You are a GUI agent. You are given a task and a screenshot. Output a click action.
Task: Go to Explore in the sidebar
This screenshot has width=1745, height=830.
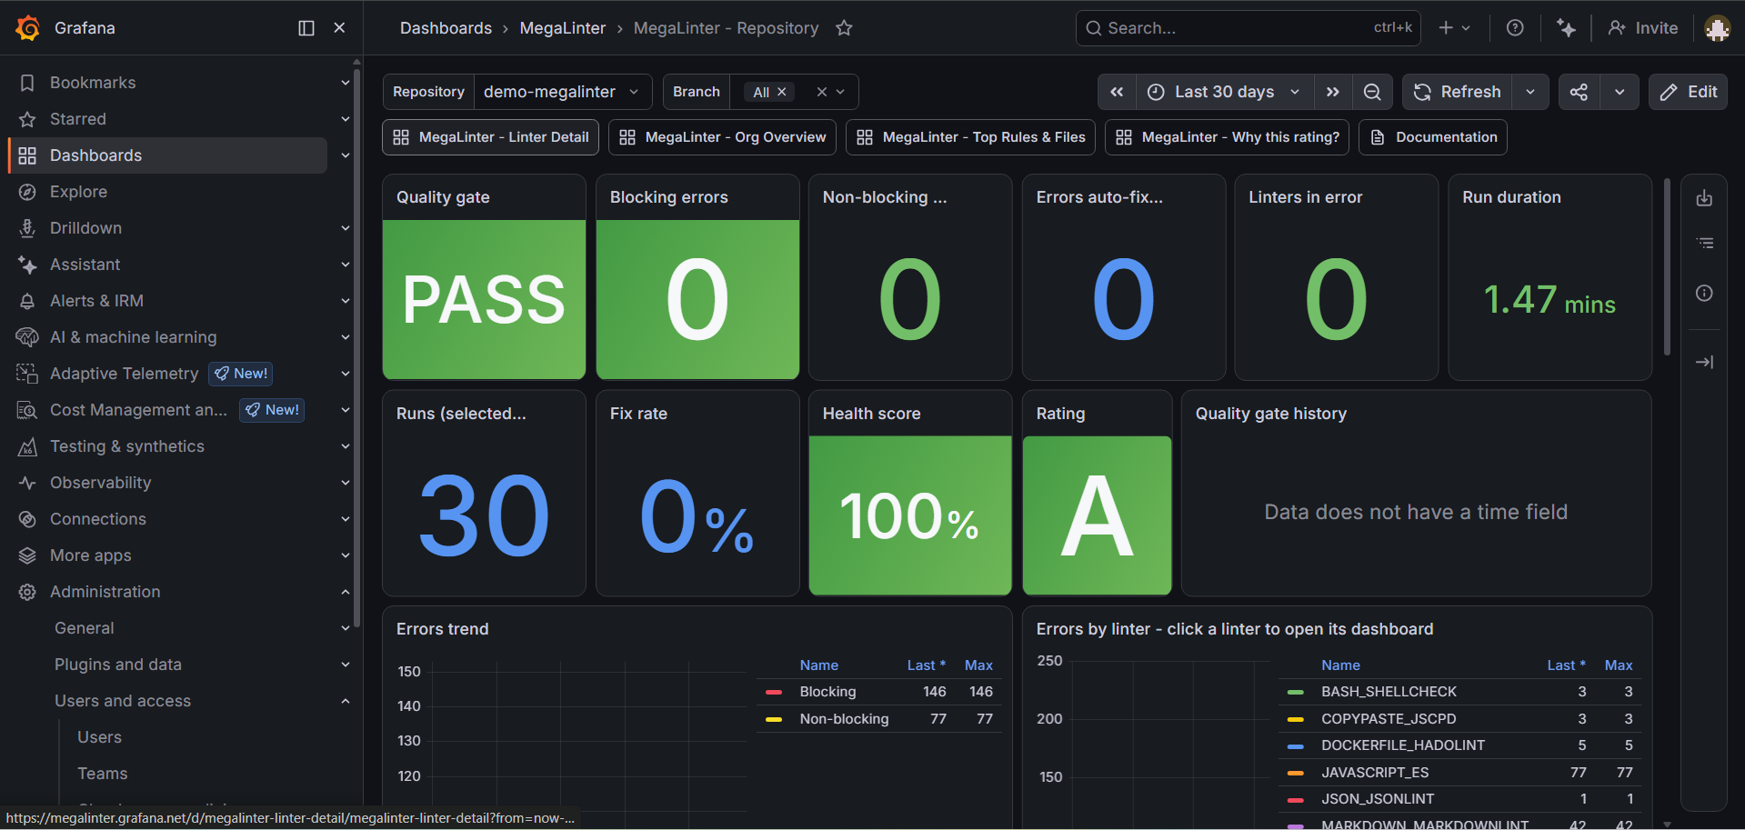pyautogui.click(x=78, y=192)
